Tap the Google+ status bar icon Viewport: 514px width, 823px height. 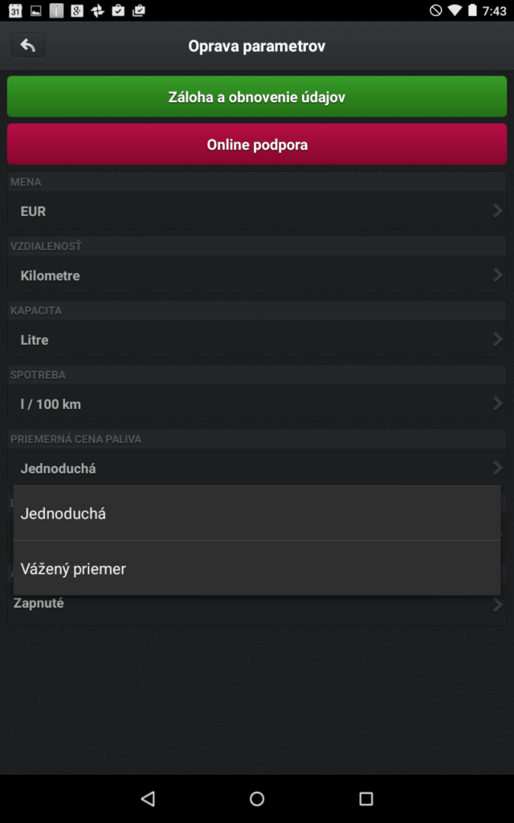77,10
